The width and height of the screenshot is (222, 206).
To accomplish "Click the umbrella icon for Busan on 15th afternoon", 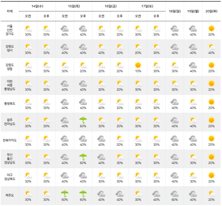I will coord(83,157).
